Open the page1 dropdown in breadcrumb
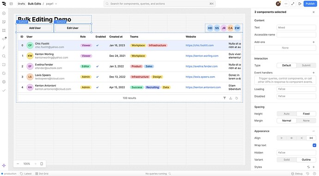Image resolution: width=319 pixels, height=176 pixels. [51, 4]
